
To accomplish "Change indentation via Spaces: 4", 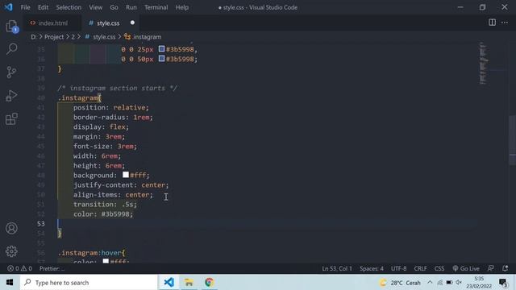I will click(372, 268).
